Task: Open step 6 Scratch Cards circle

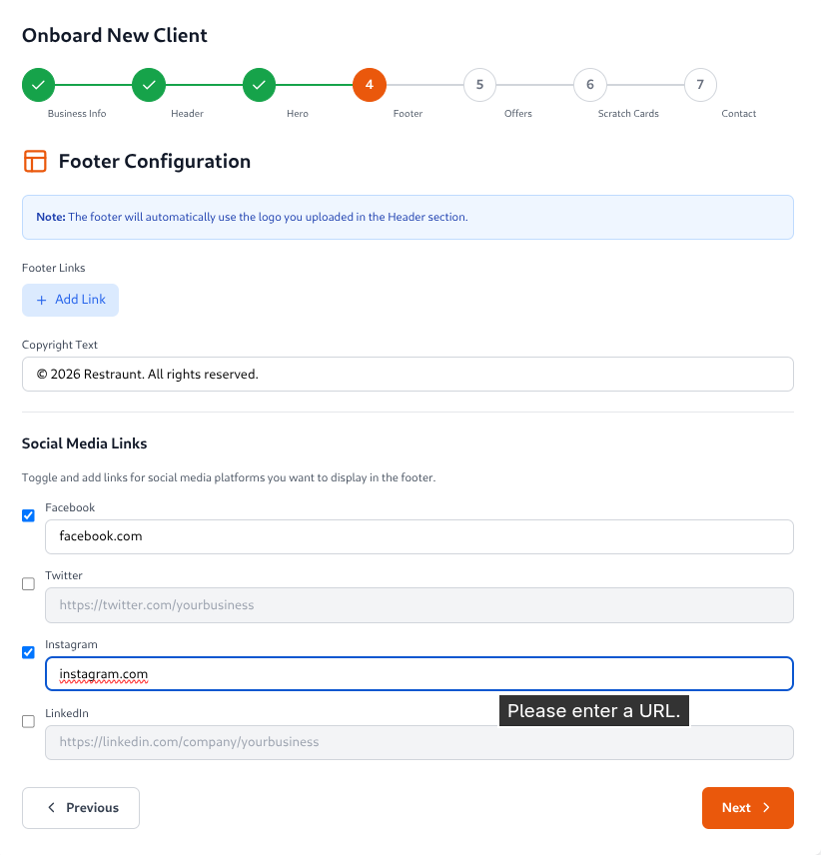Action: pyautogui.click(x=589, y=85)
